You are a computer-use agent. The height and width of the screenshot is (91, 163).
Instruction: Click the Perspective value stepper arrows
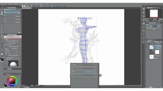point(19,51)
